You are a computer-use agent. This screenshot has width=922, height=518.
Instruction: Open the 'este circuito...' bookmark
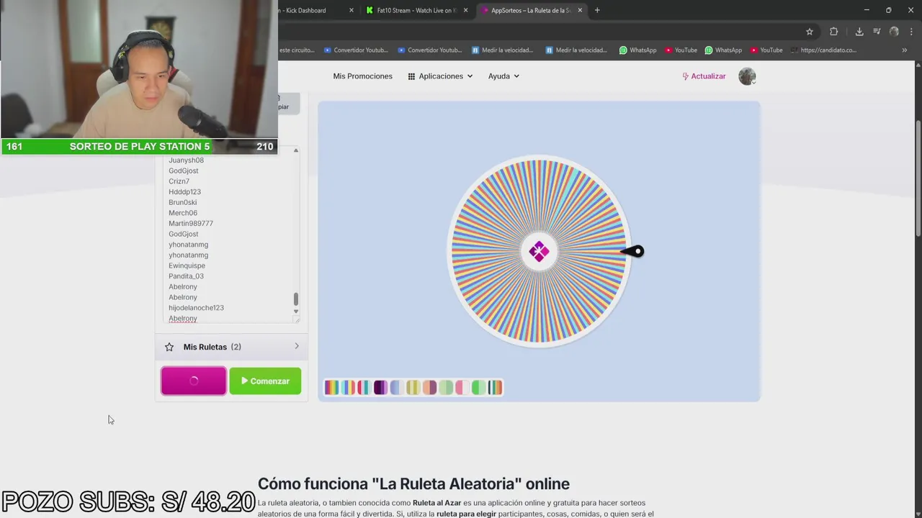pos(297,50)
